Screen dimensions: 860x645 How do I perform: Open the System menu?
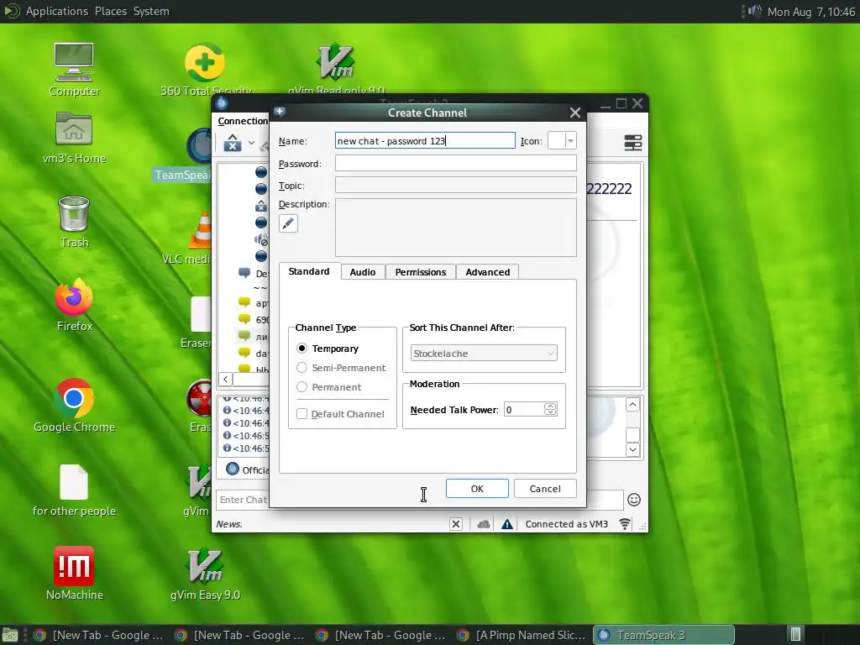[x=151, y=11]
